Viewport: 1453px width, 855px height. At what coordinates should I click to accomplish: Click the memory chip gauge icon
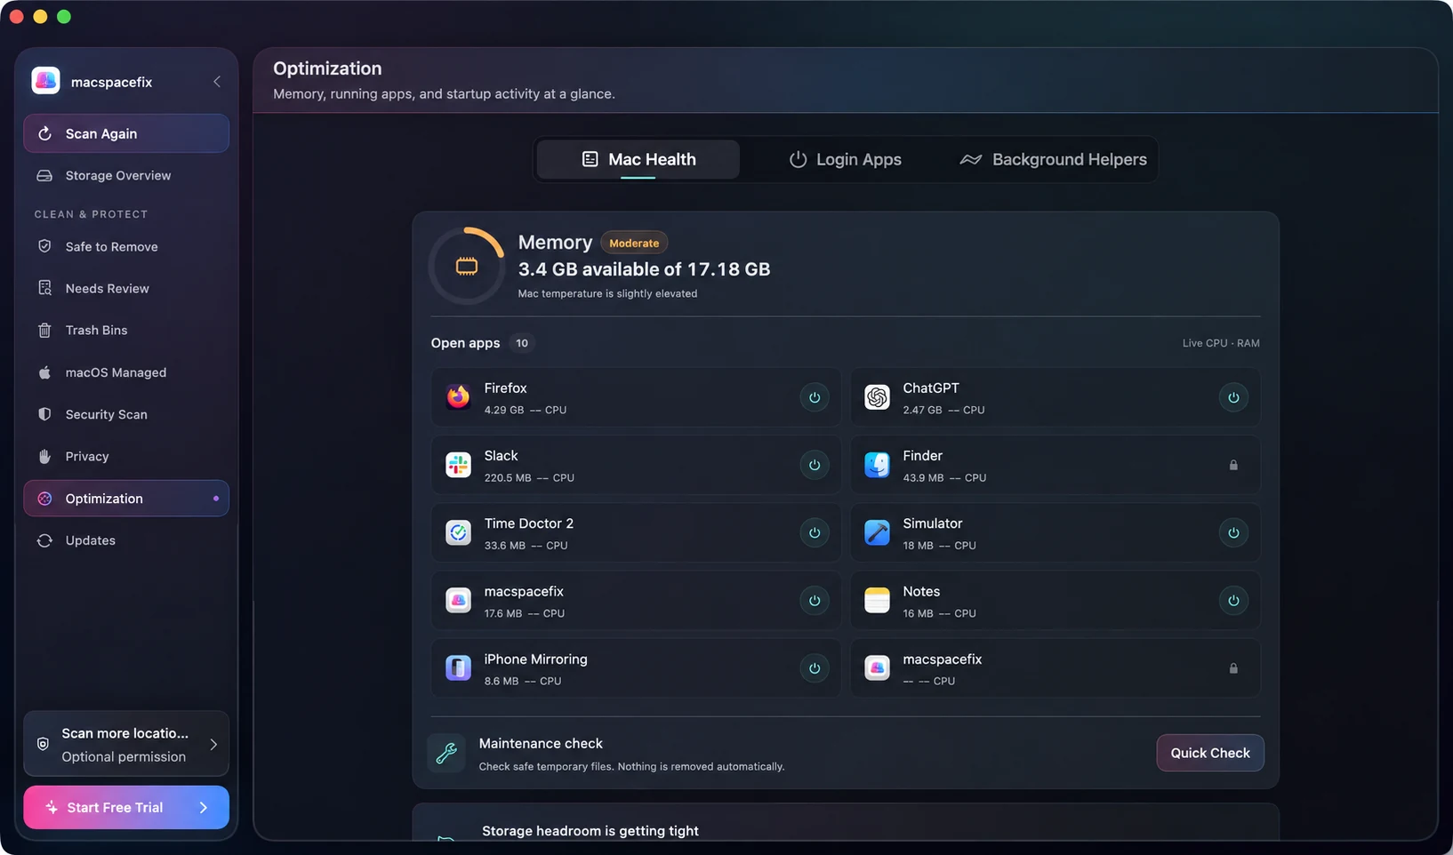(x=467, y=266)
